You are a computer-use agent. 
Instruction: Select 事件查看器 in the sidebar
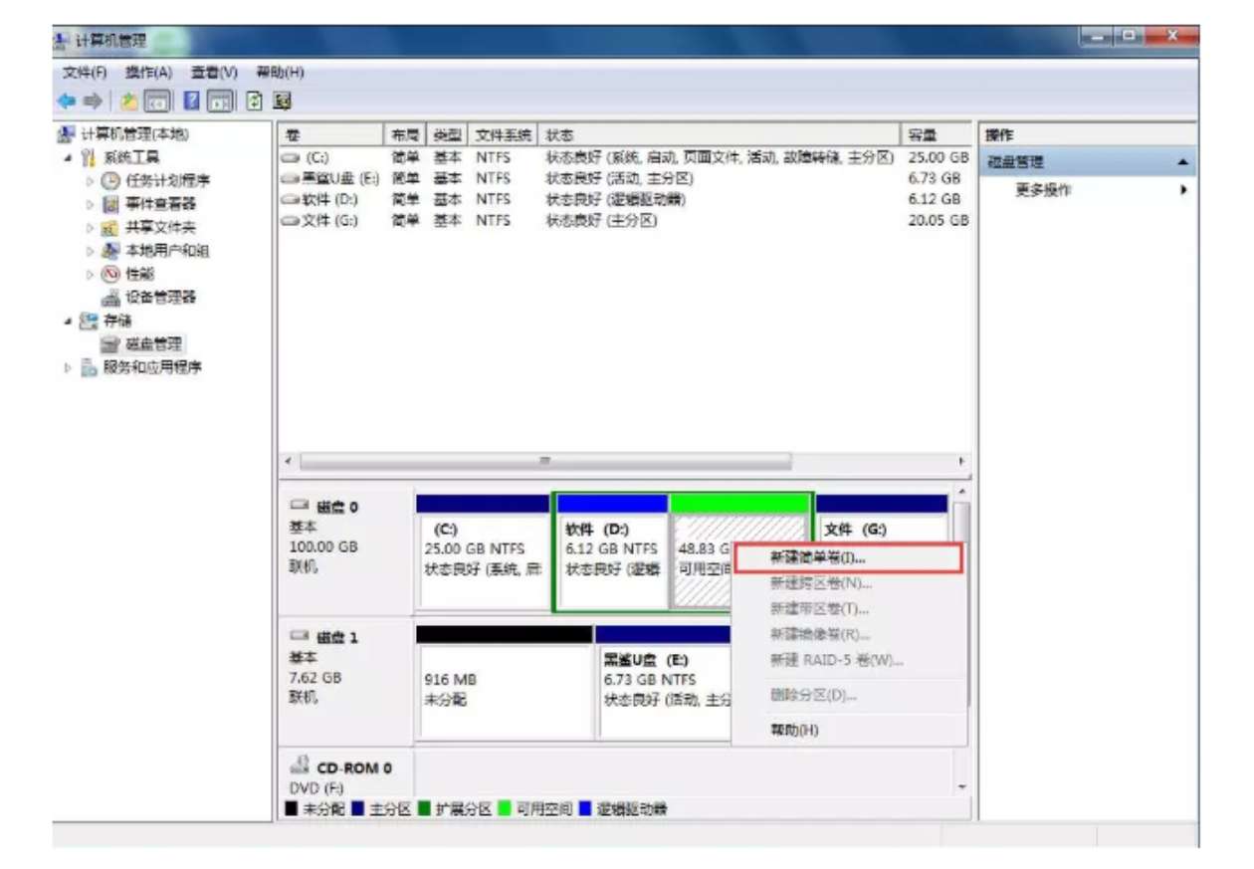(x=159, y=204)
